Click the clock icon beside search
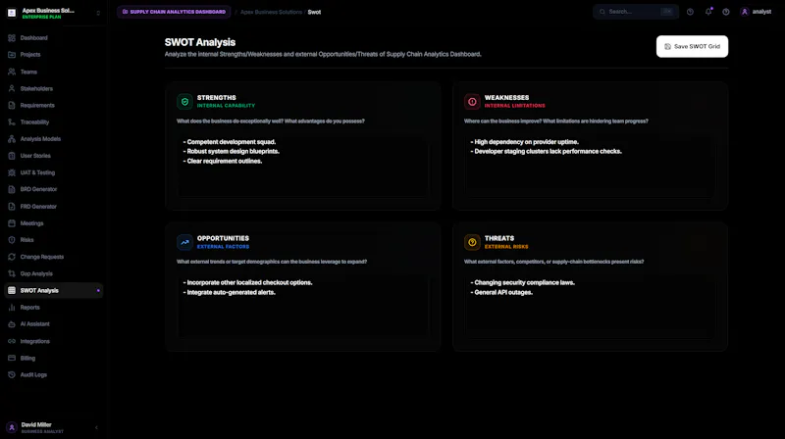The image size is (785, 439). coord(690,12)
